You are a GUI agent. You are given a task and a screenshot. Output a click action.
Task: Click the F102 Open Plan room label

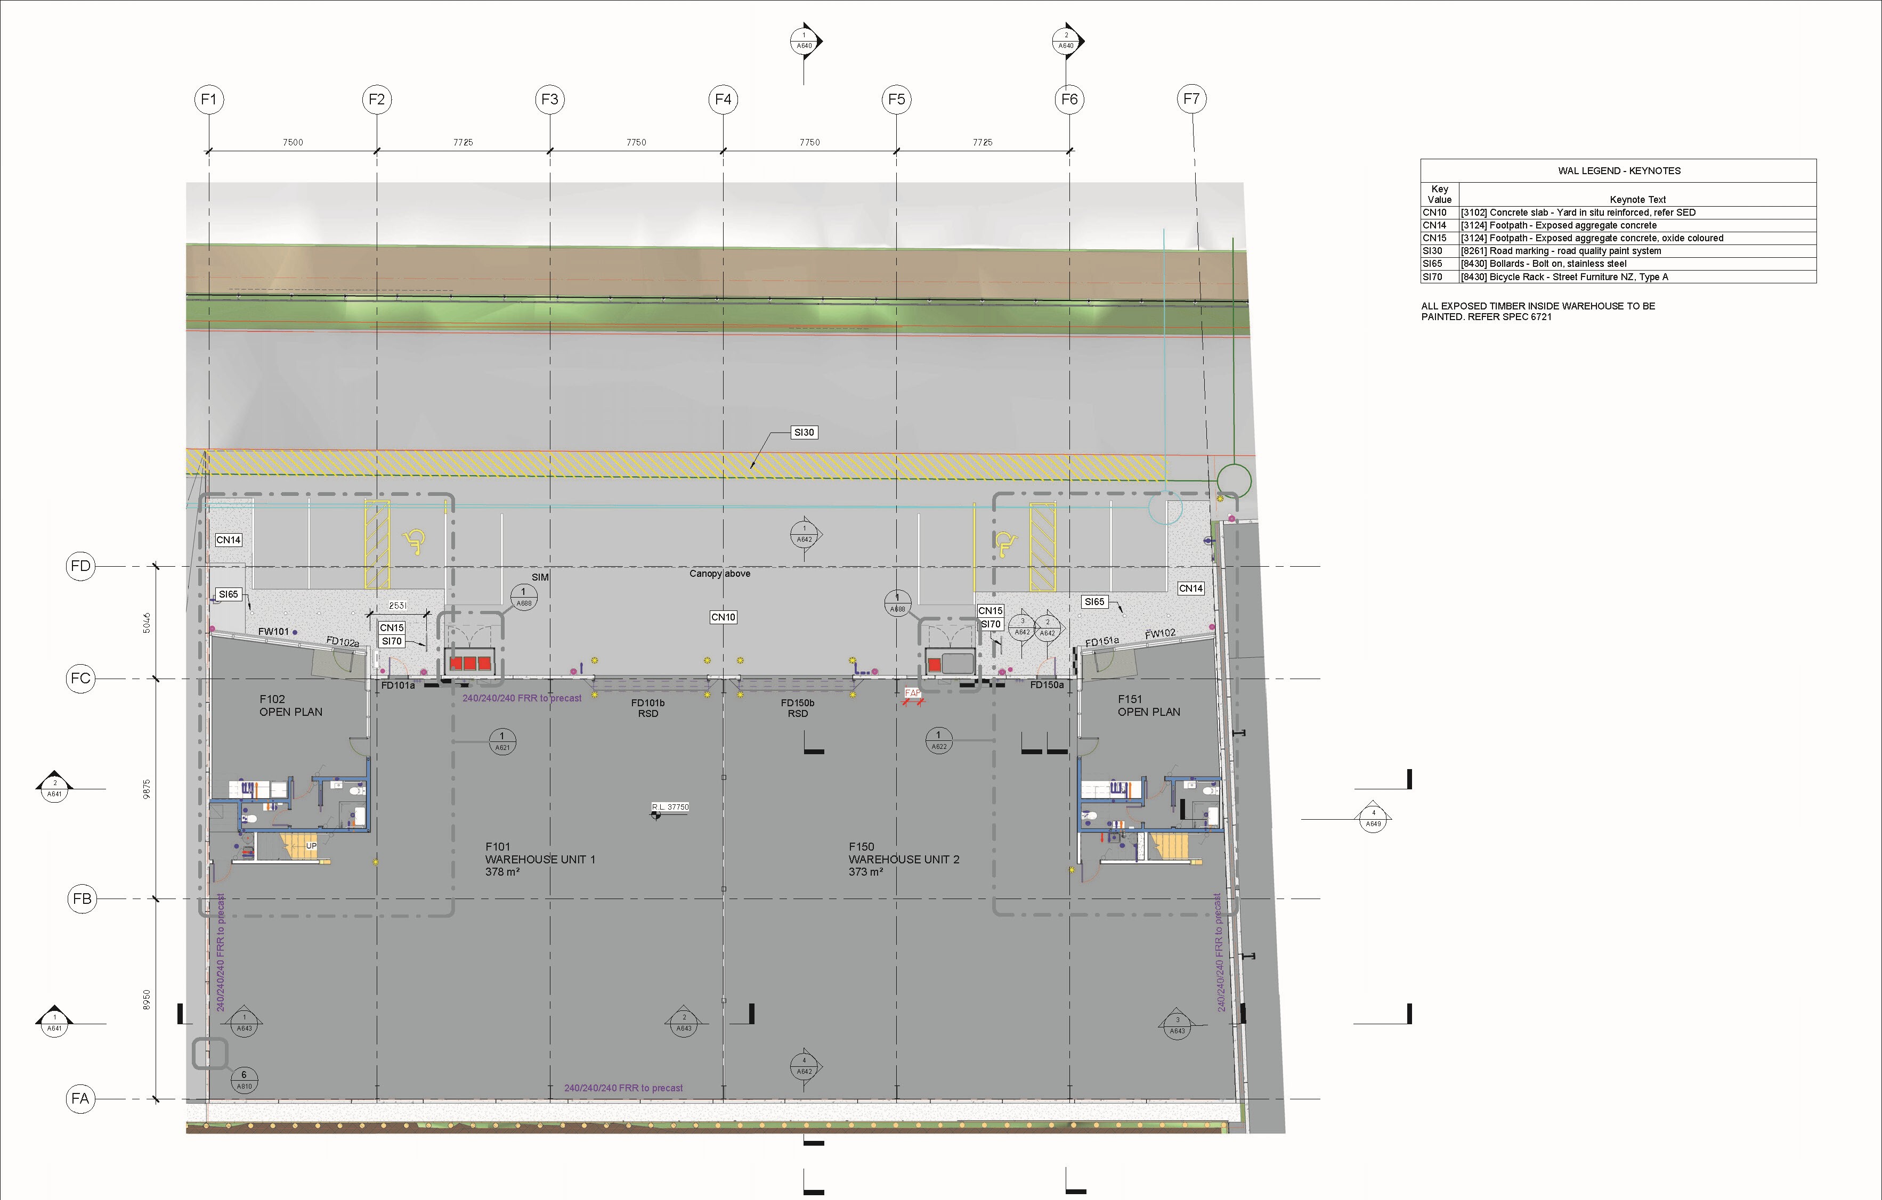291,706
